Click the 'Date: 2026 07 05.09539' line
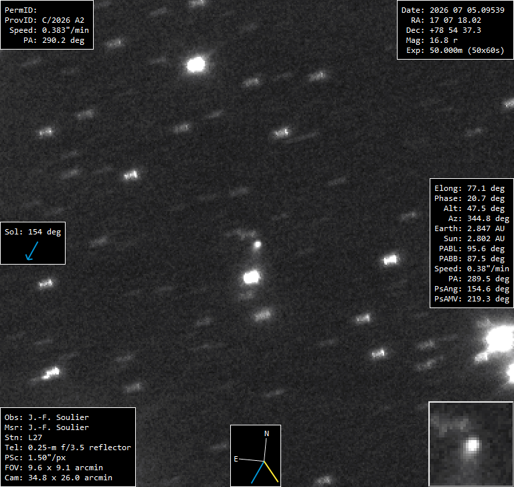Screen dimensions: 514x487 click(x=452, y=10)
